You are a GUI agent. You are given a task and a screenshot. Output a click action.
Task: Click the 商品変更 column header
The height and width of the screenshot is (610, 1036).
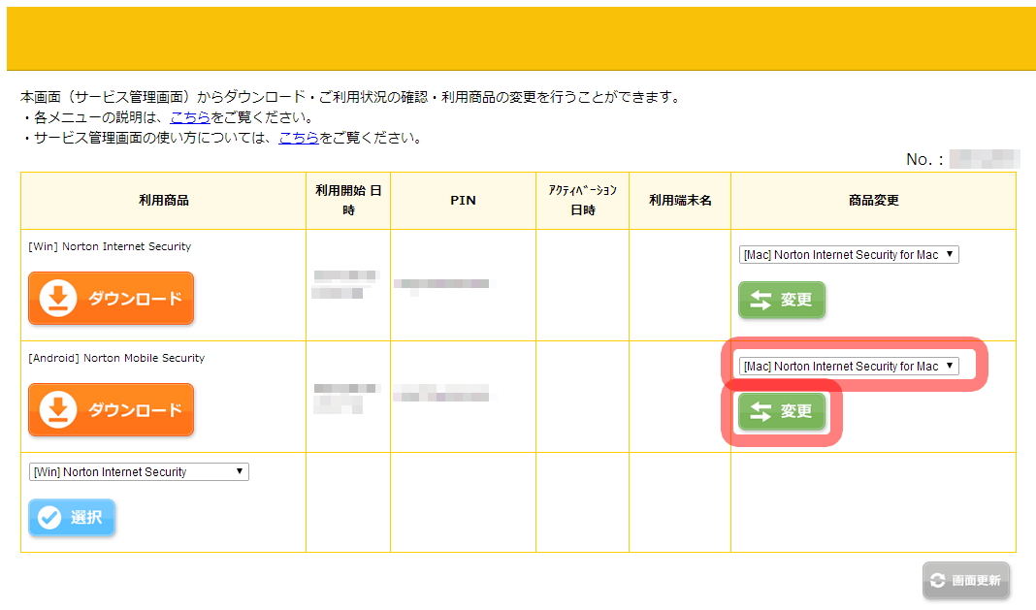[x=873, y=200]
